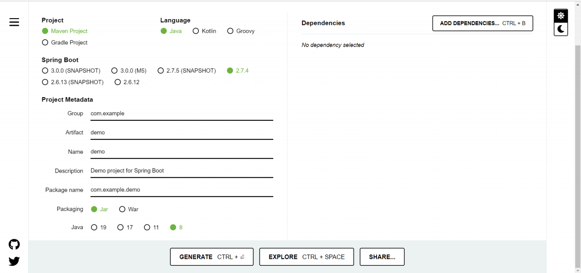
Task: Click the 'No dependency selected' text
Action: pyautogui.click(x=333, y=45)
